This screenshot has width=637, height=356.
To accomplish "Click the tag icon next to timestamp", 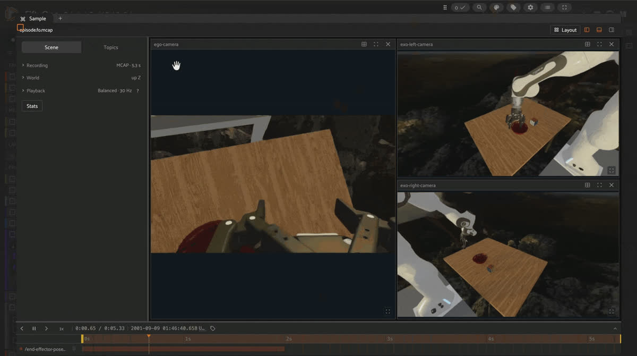I will (x=213, y=328).
